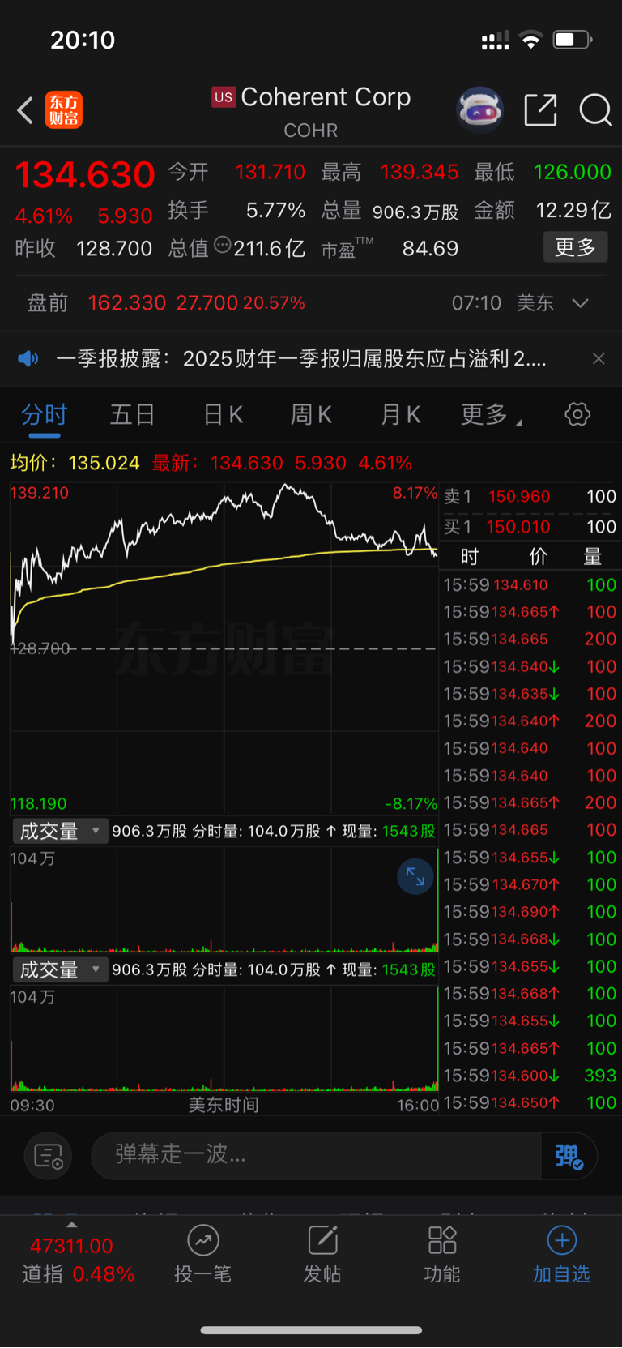622x1348 pixels.
Task: Open the 一季报披露 news headline
Action: coord(301,358)
